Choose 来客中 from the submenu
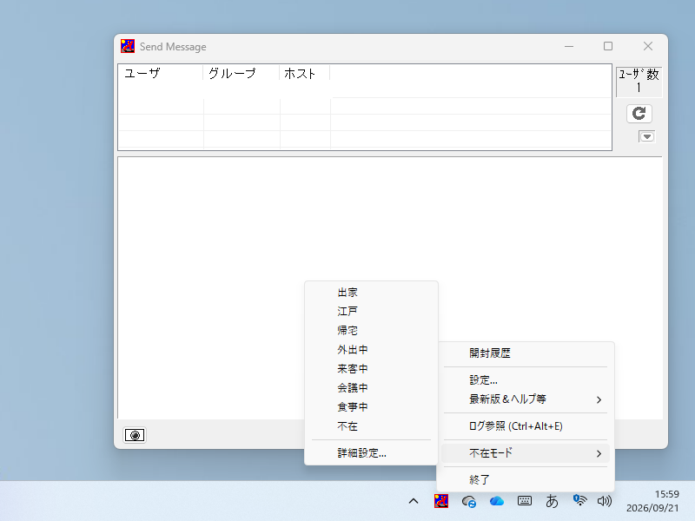This screenshot has height=521, width=695. click(x=372, y=368)
